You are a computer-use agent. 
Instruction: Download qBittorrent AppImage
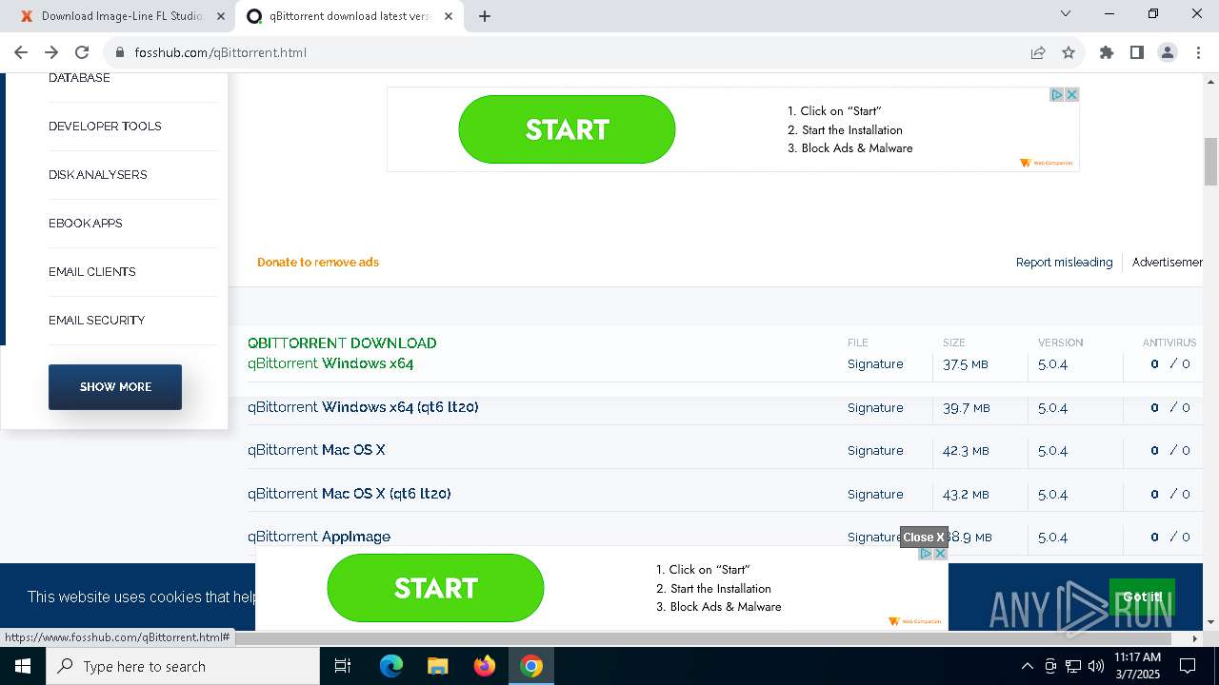319,537
